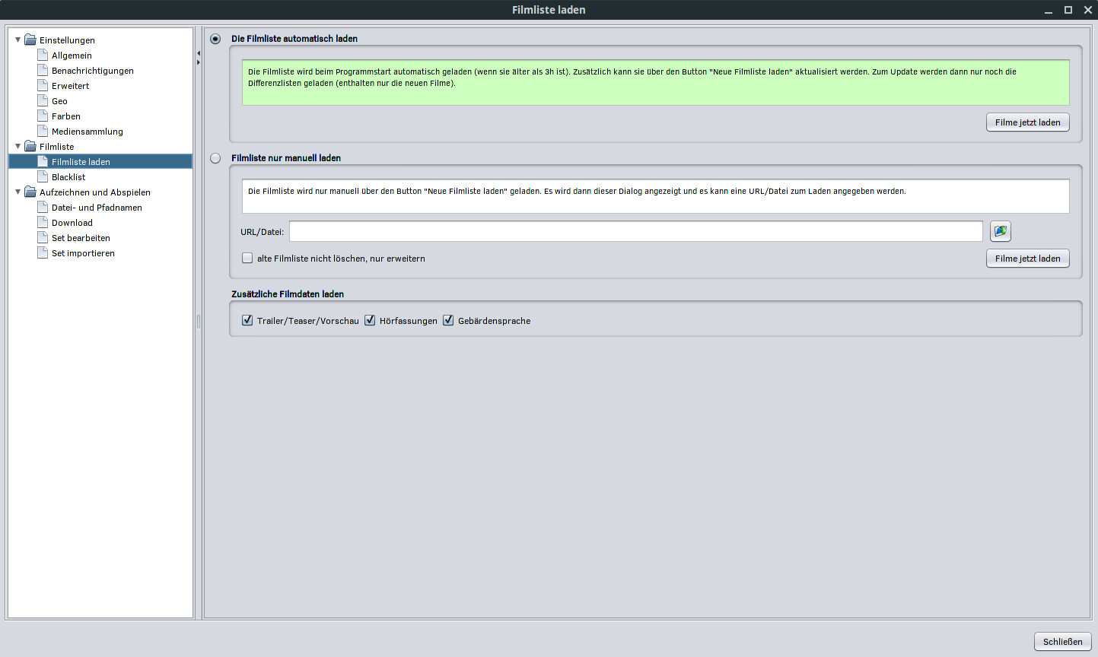
Task: Click the page icon beside Geo
Action: click(43, 101)
